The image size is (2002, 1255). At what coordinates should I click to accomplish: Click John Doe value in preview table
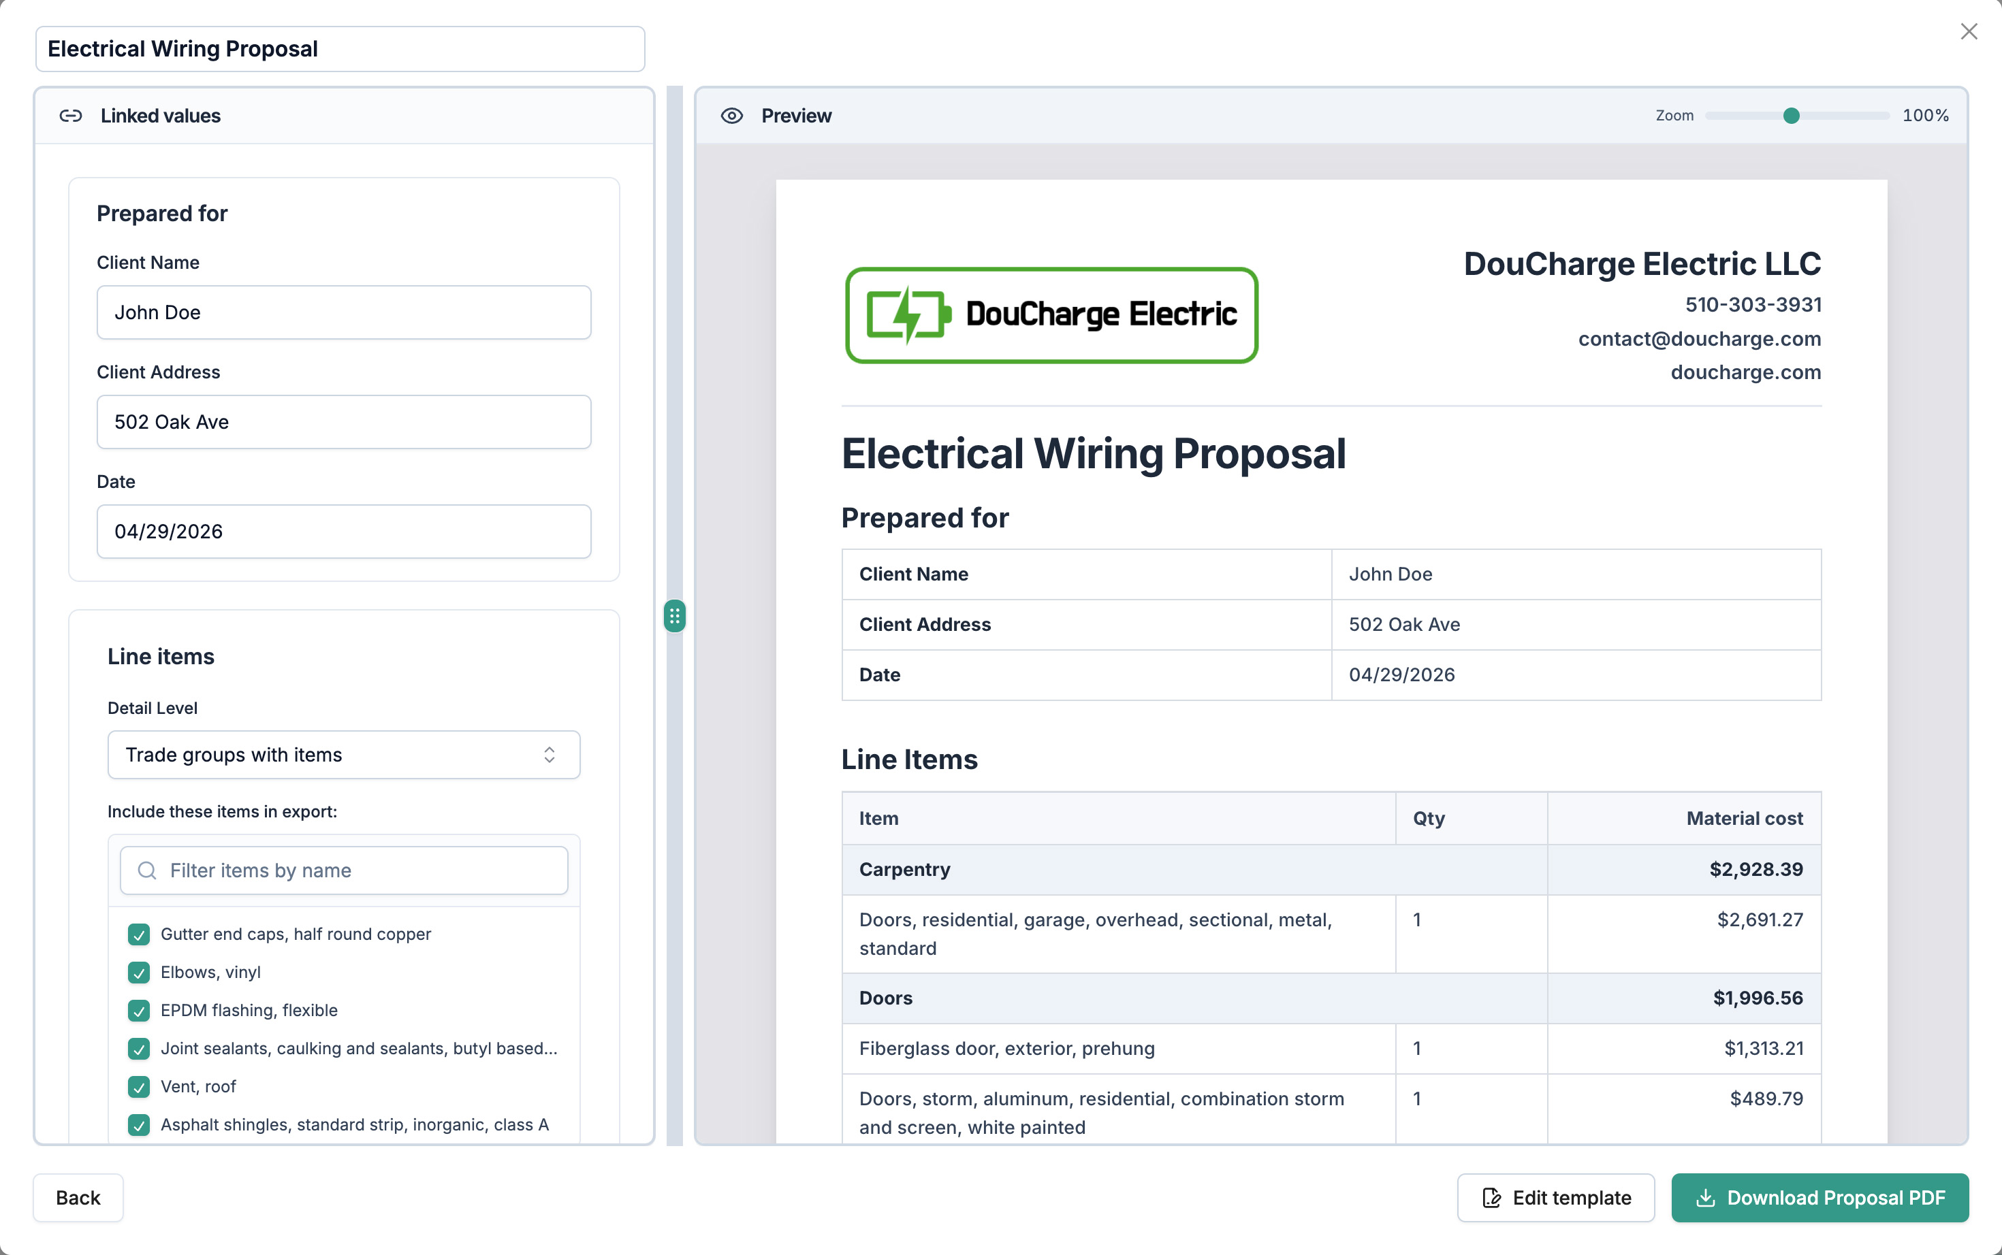click(1390, 574)
